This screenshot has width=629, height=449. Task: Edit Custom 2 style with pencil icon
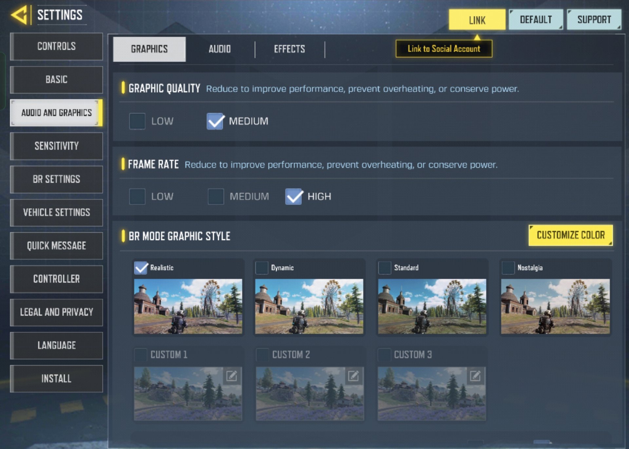coord(353,375)
